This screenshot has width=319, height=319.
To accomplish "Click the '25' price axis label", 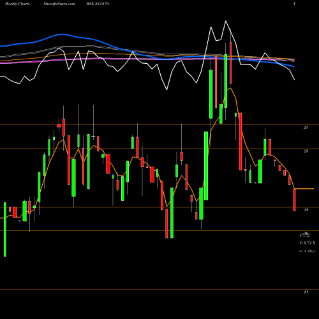I will pyautogui.click(x=306, y=128).
